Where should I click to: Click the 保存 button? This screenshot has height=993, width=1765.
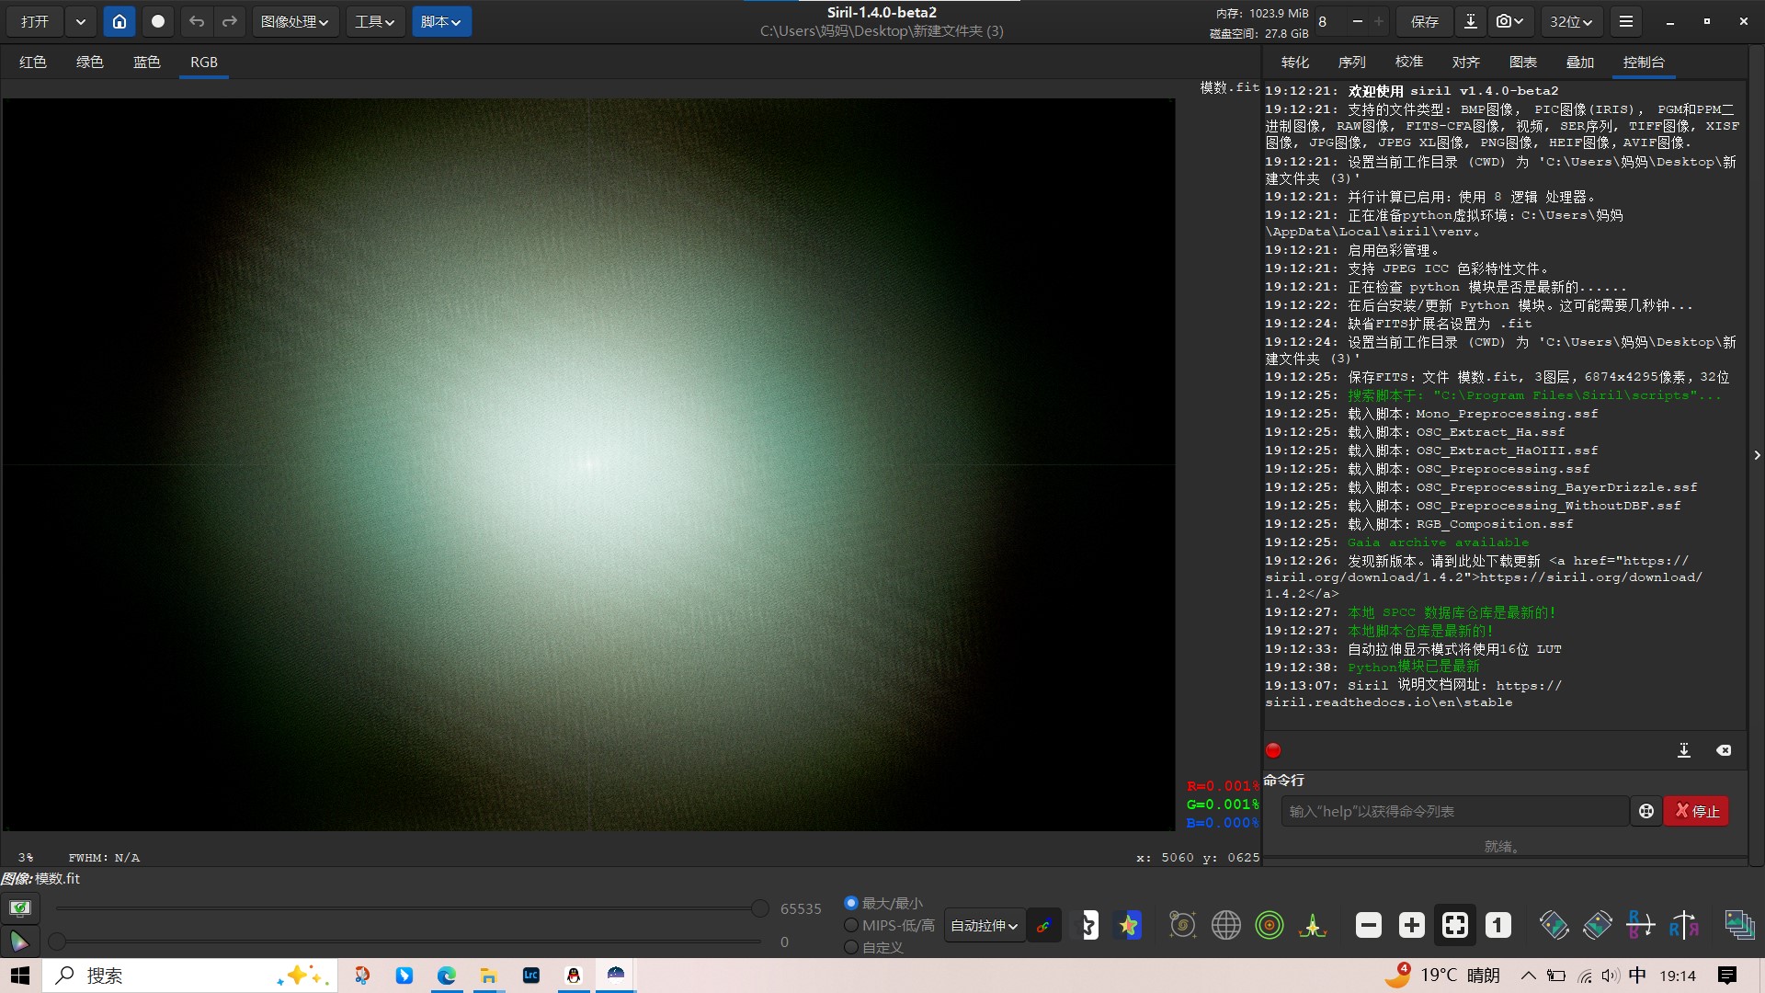[1424, 21]
